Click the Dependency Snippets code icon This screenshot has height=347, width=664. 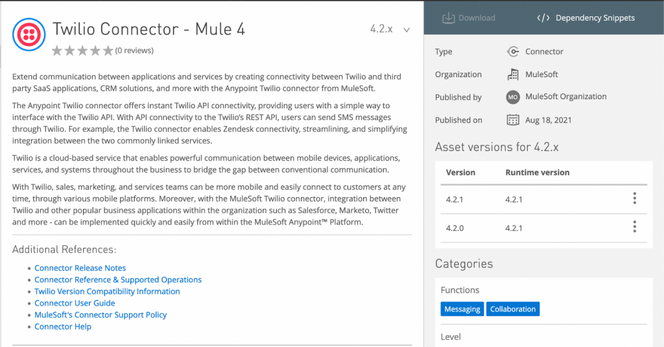coord(543,18)
